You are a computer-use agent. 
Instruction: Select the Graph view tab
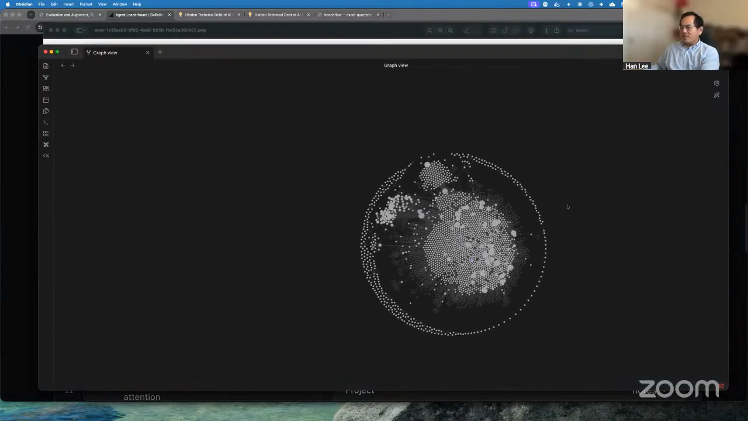pos(117,53)
